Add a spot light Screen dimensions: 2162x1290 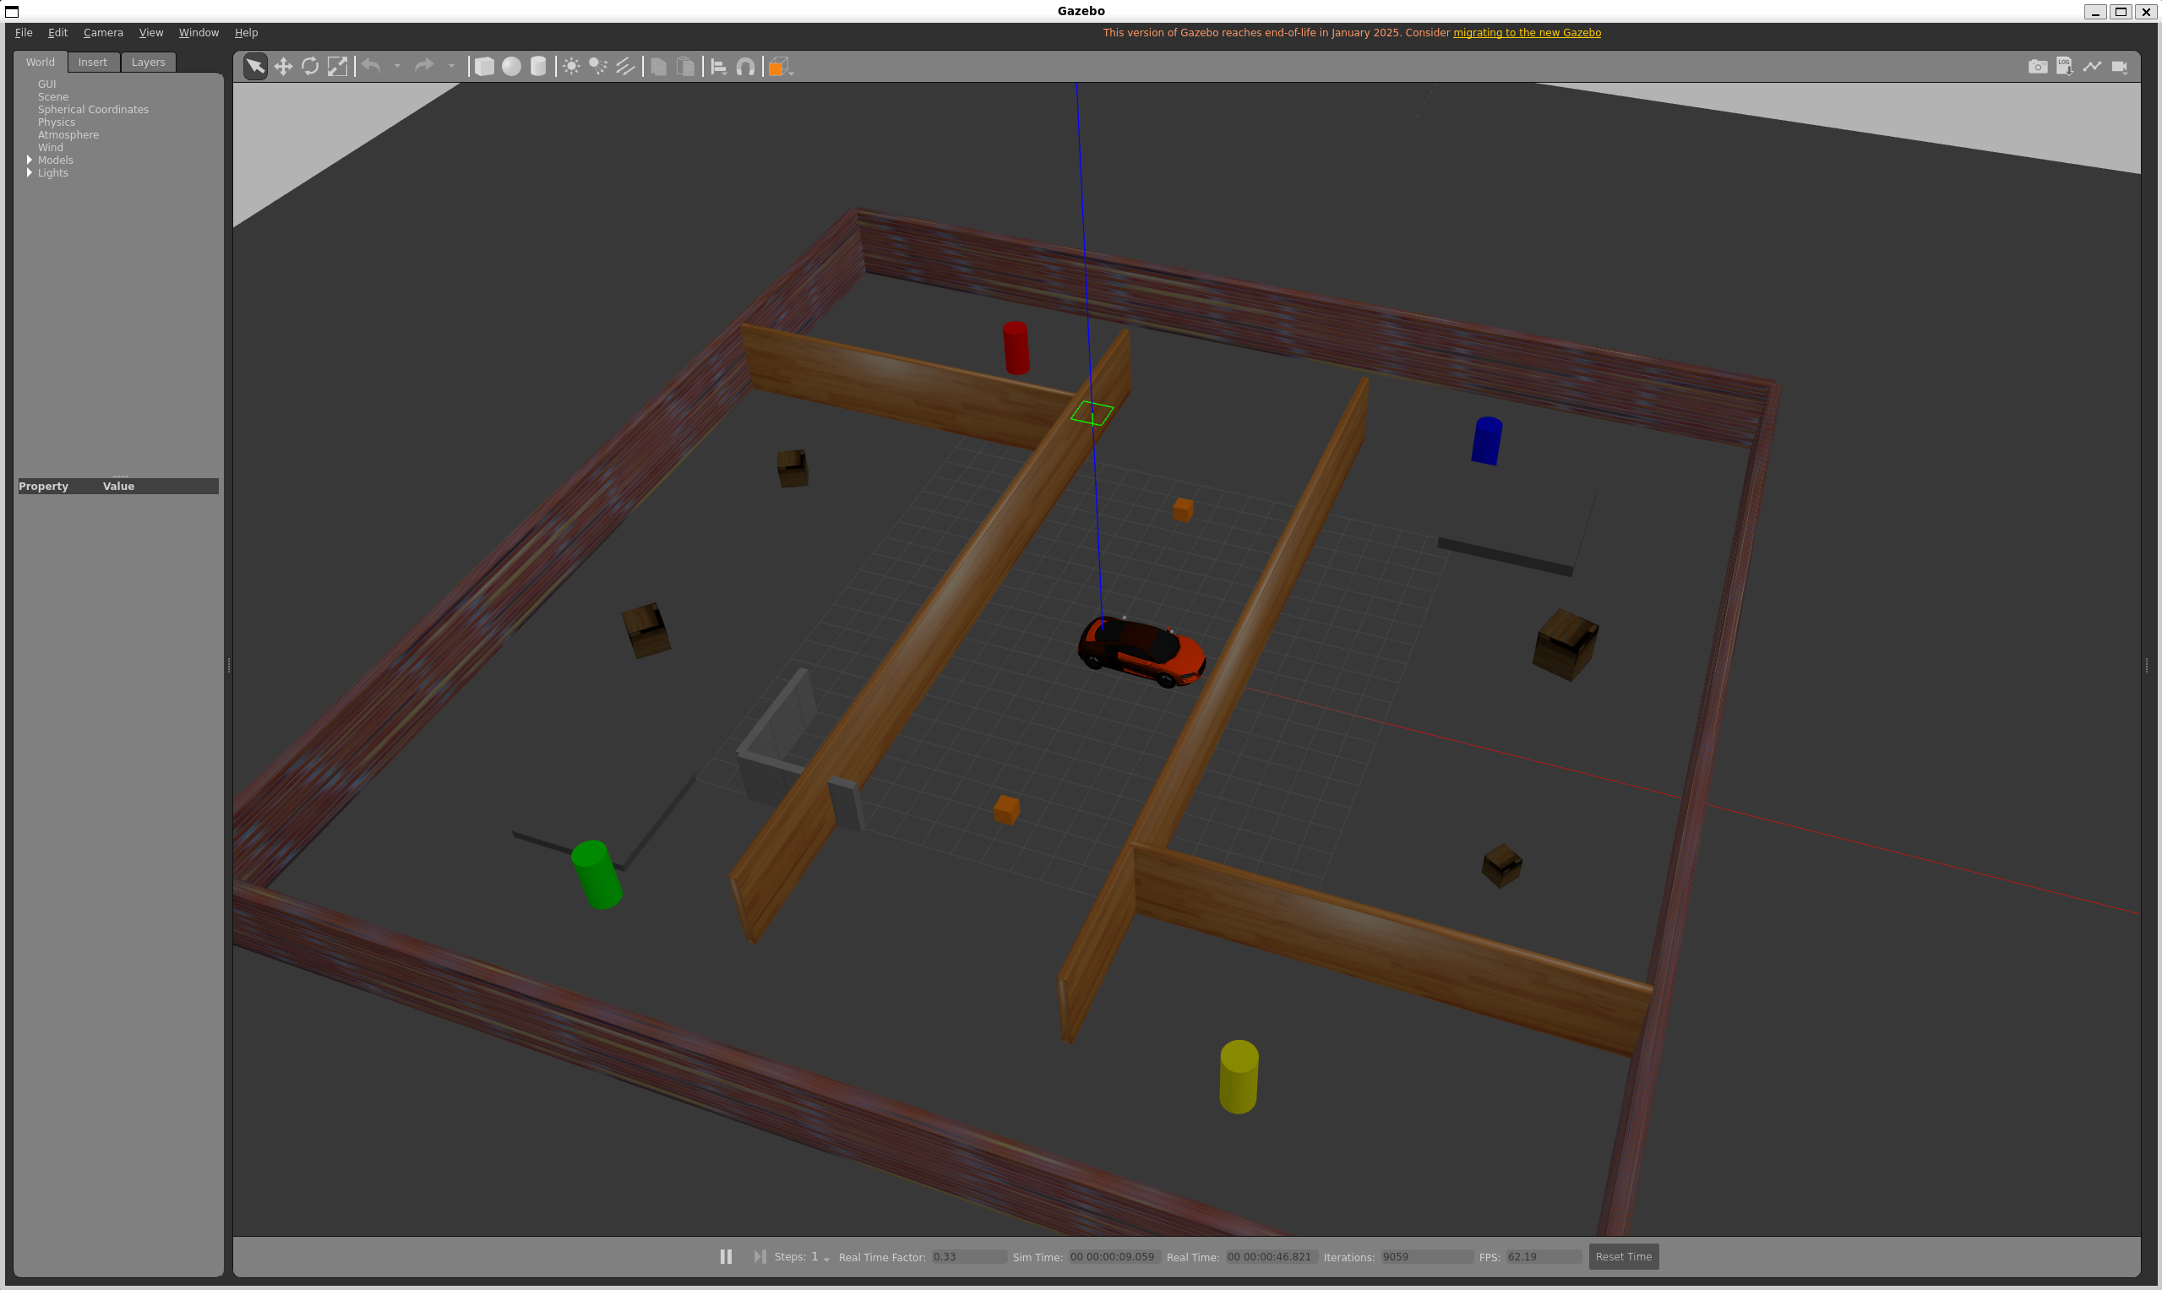[x=598, y=67]
